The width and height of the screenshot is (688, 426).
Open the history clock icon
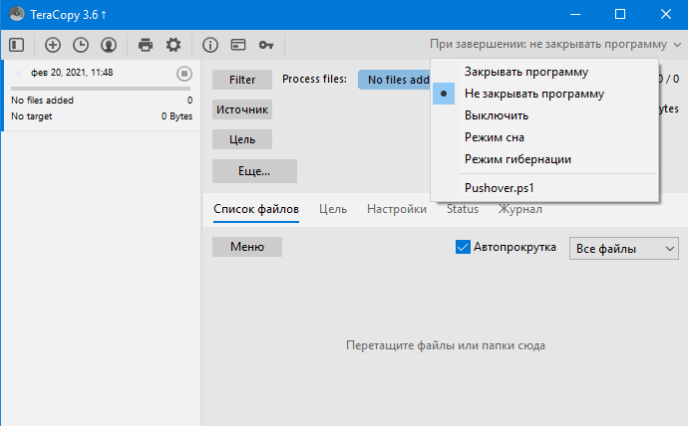[x=81, y=45]
